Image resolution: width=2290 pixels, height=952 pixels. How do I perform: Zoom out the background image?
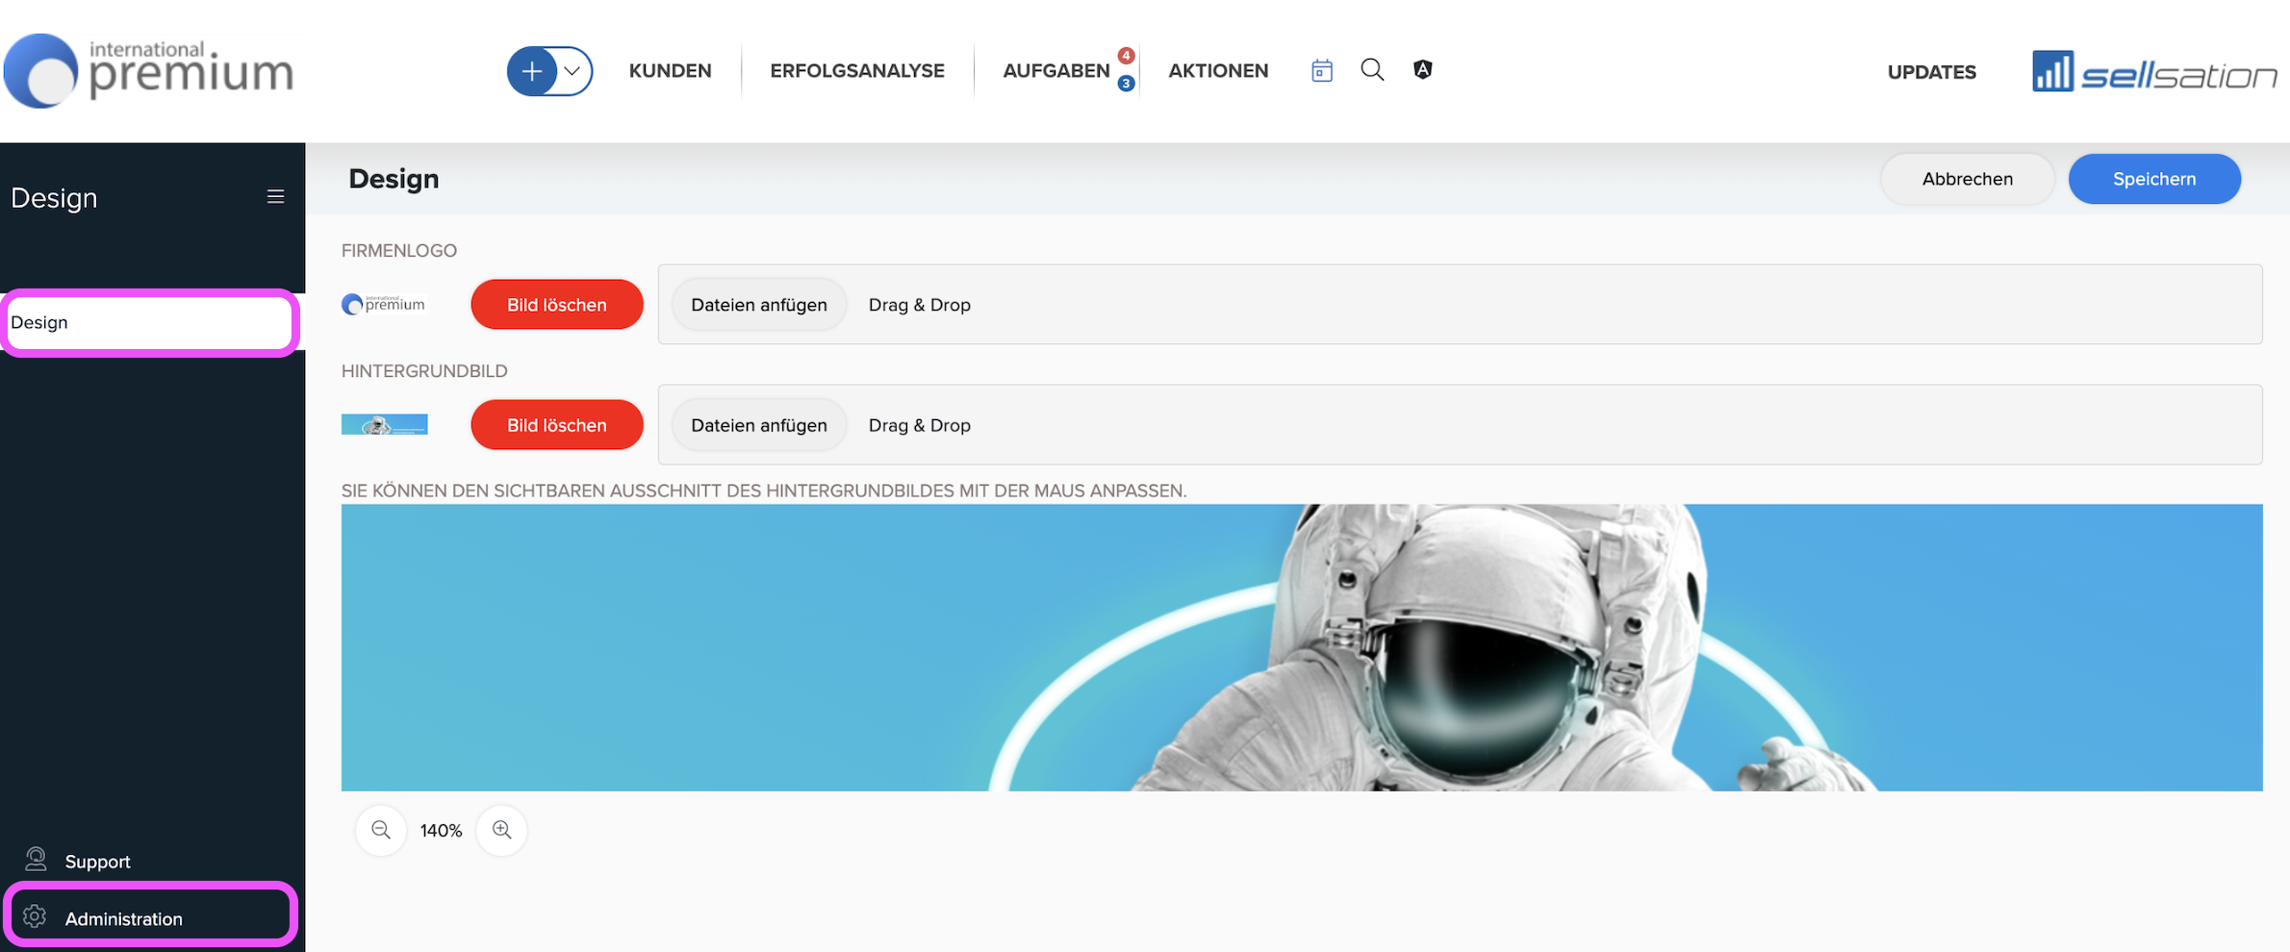(x=381, y=830)
